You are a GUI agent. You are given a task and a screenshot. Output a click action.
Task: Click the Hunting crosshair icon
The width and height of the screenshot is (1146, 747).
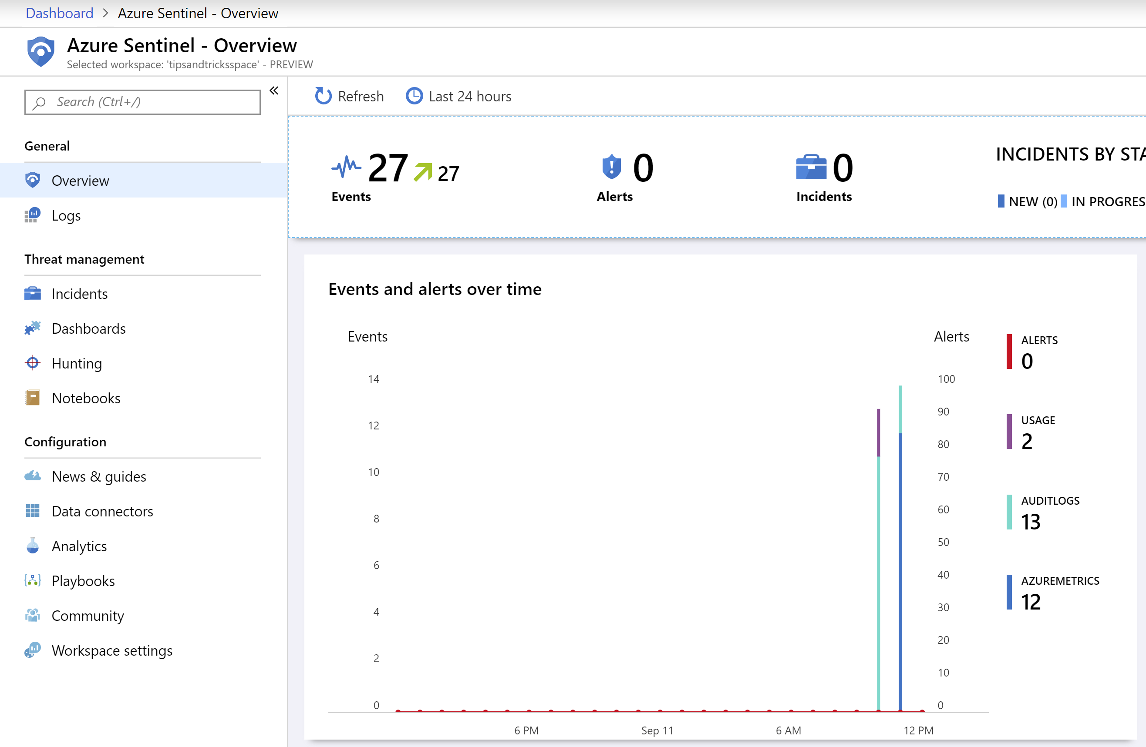pyautogui.click(x=33, y=363)
